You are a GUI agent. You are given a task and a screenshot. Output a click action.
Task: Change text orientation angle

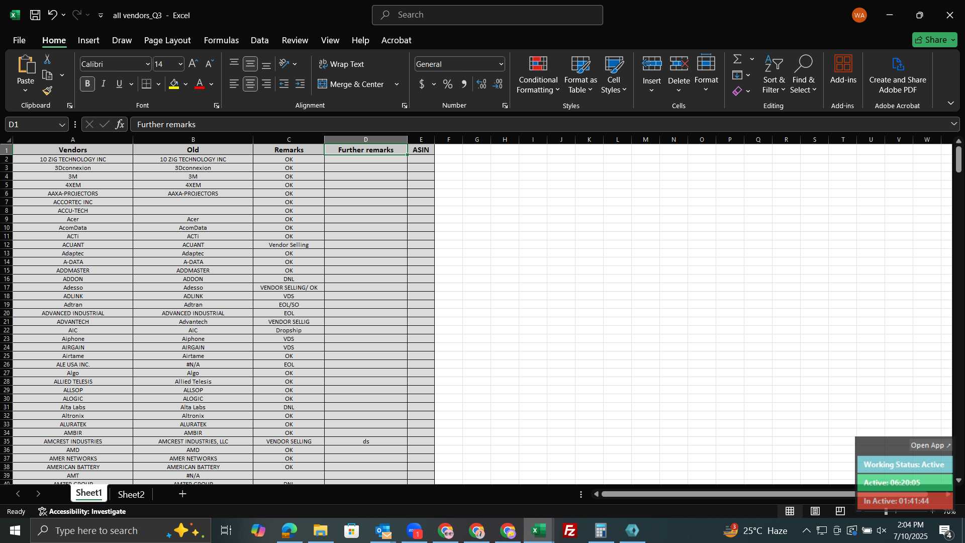pos(284,64)
